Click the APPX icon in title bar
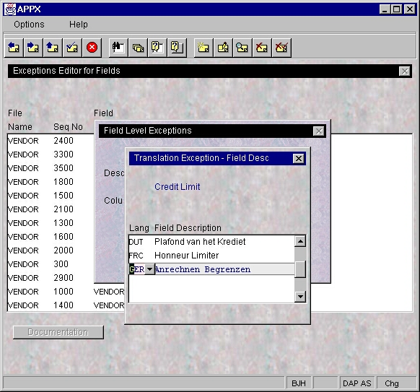The width and height of the screenshot is (420, 392). click(x=10, y=9)
